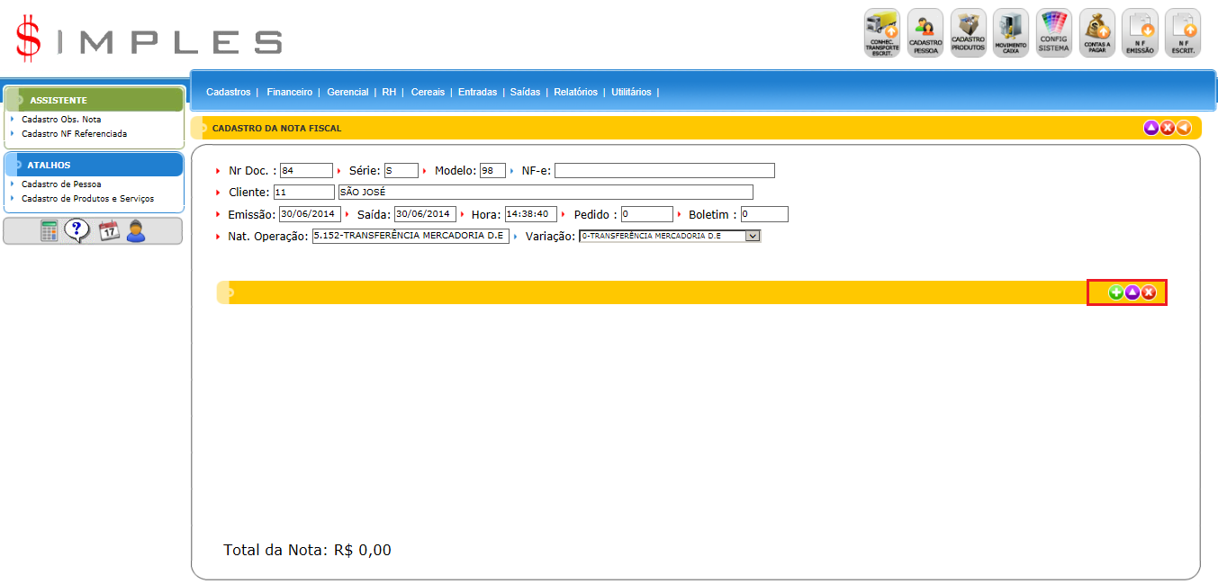The width and height of the screenshot is (1218, 584).
Task: Click the NF-e input field
Action: [664, 171]
